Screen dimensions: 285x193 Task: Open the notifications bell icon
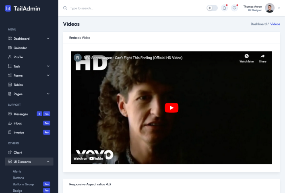[224, 8]
